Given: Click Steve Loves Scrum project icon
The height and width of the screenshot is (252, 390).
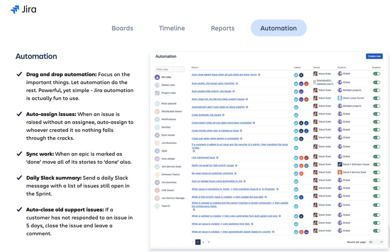Looking at the screenshot, I should coord(340,98).
